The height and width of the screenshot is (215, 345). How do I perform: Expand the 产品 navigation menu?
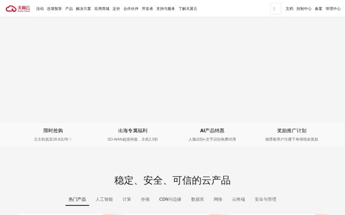point(69,9)
